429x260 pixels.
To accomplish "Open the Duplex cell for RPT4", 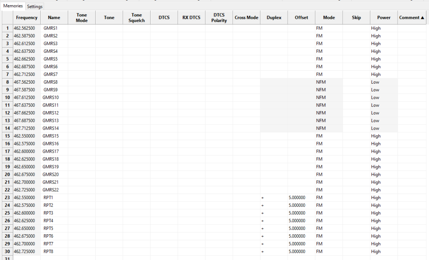I will click(274, 221).
